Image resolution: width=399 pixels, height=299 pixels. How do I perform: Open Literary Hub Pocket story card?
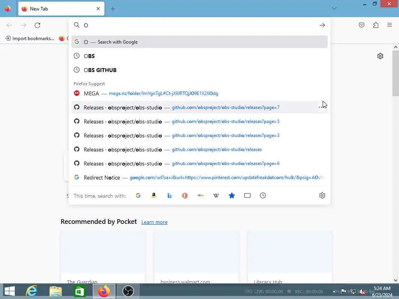pos(290,257)
